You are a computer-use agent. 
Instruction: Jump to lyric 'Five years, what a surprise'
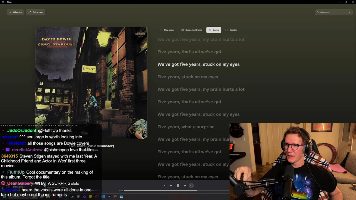click(186, 127)
